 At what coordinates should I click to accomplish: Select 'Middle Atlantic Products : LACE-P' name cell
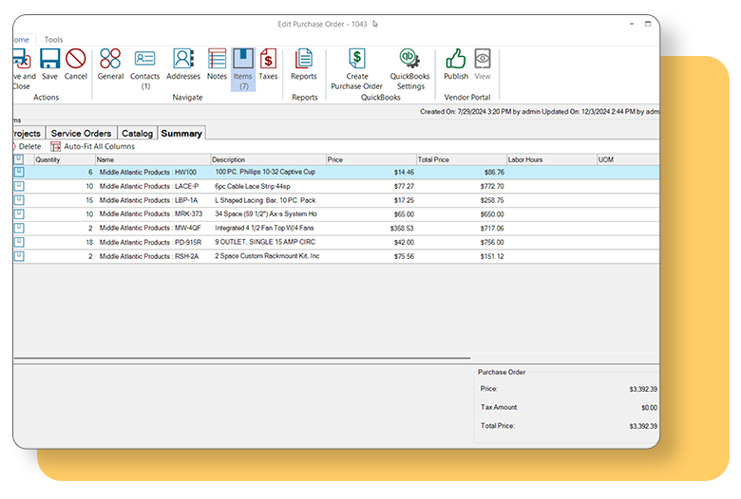149,187
